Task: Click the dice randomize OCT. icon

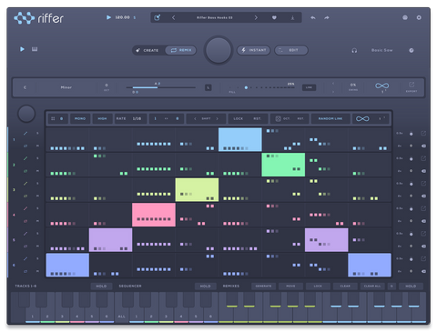Action: 278,118
